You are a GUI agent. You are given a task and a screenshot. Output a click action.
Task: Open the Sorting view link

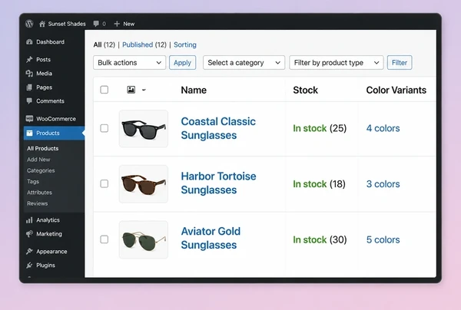pos(185,45)
